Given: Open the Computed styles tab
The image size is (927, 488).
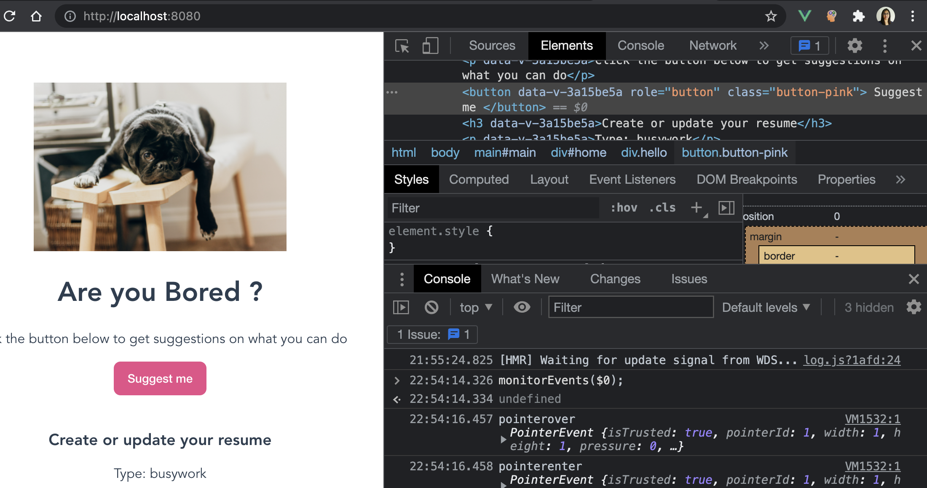Looking at the screenshot, I should coord(479,180).
